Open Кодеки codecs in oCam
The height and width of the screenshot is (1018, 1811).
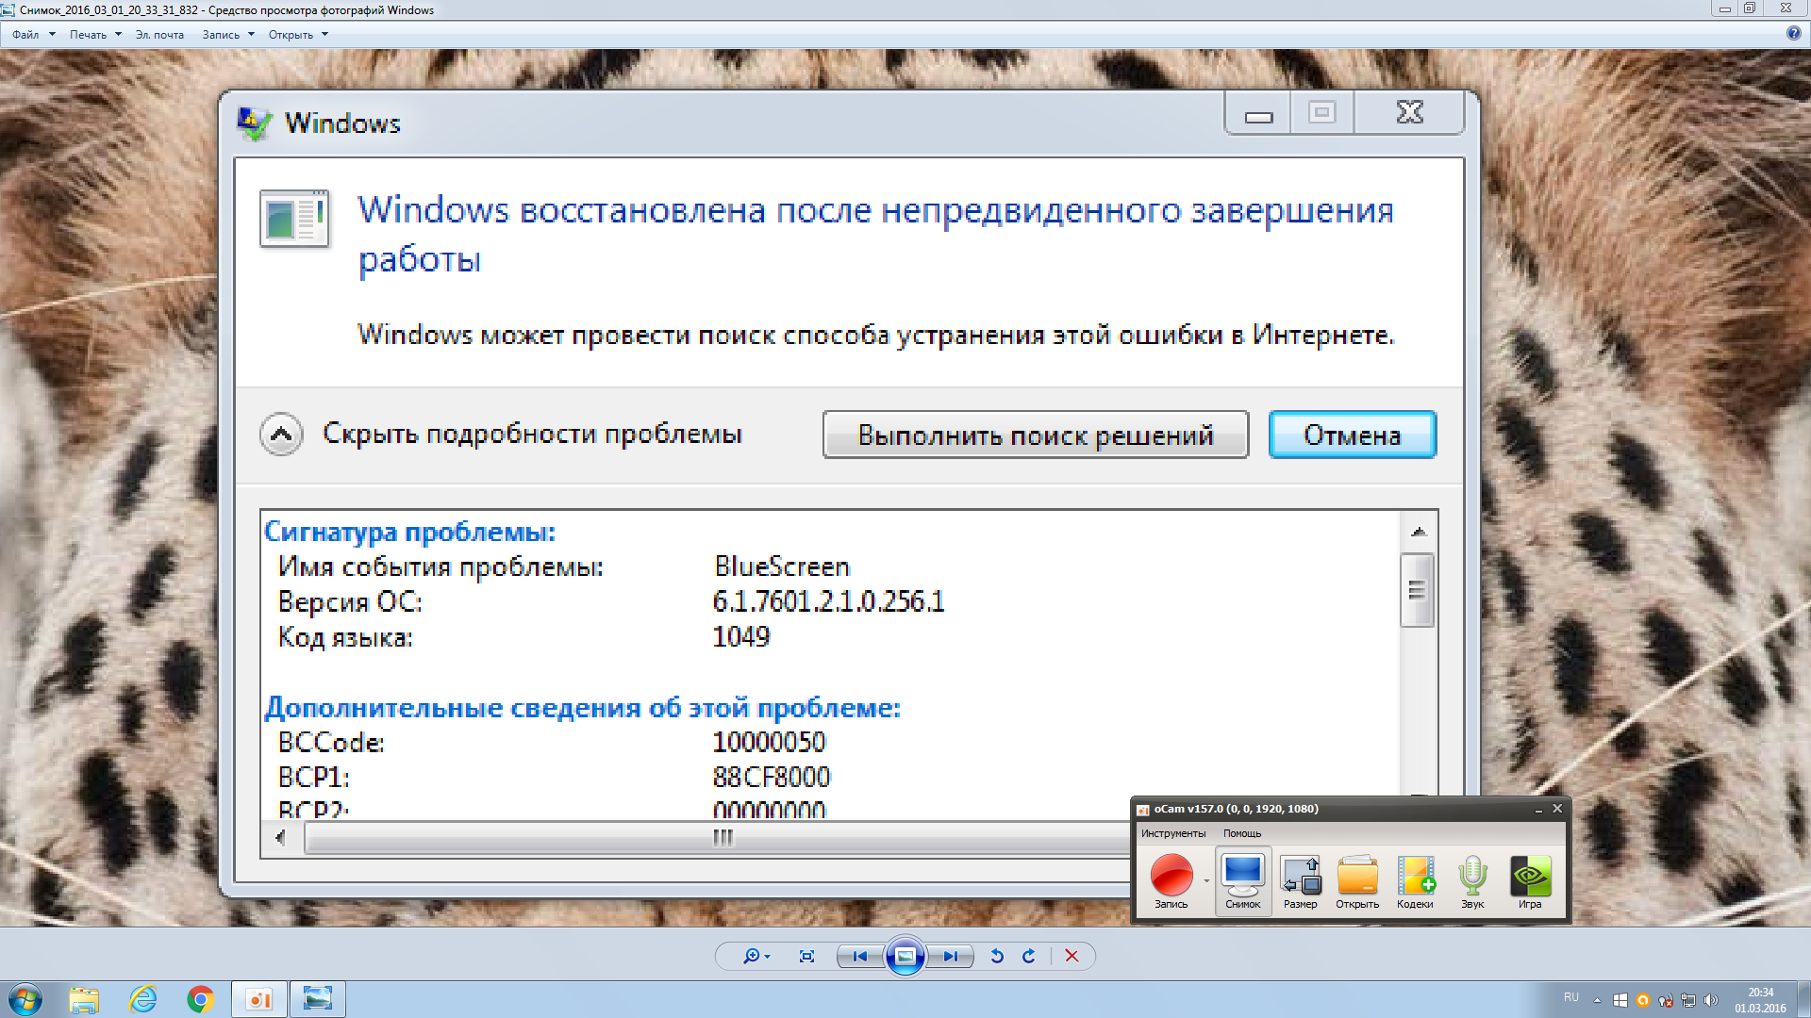click(1415, 881)
